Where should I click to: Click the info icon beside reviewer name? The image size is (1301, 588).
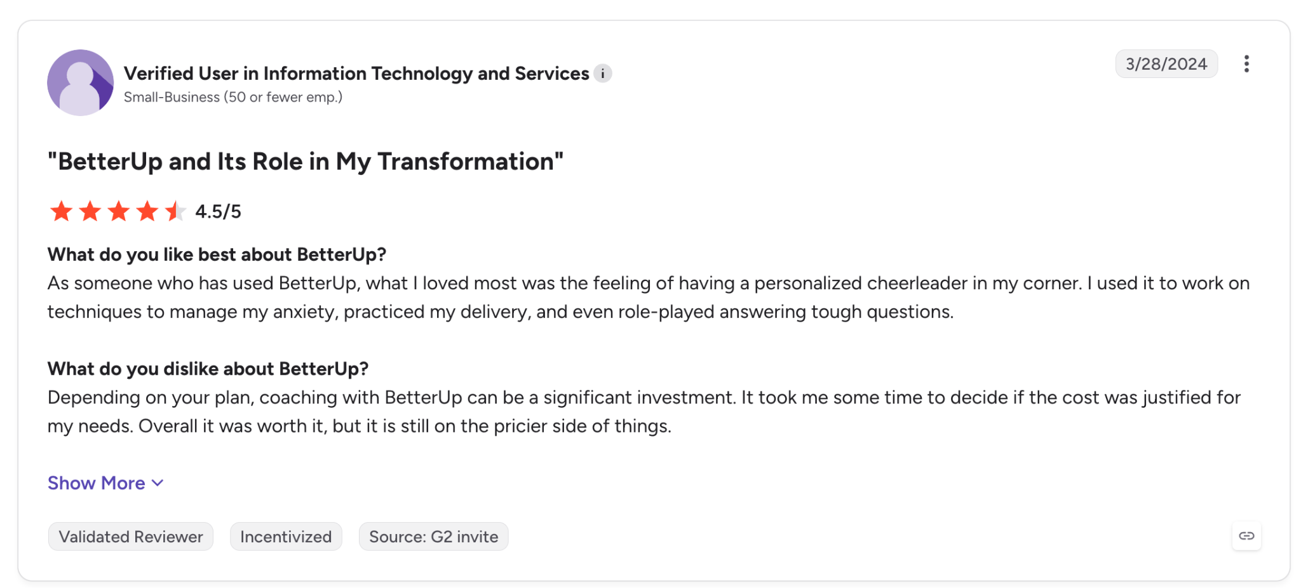click(x=603, y=74)
